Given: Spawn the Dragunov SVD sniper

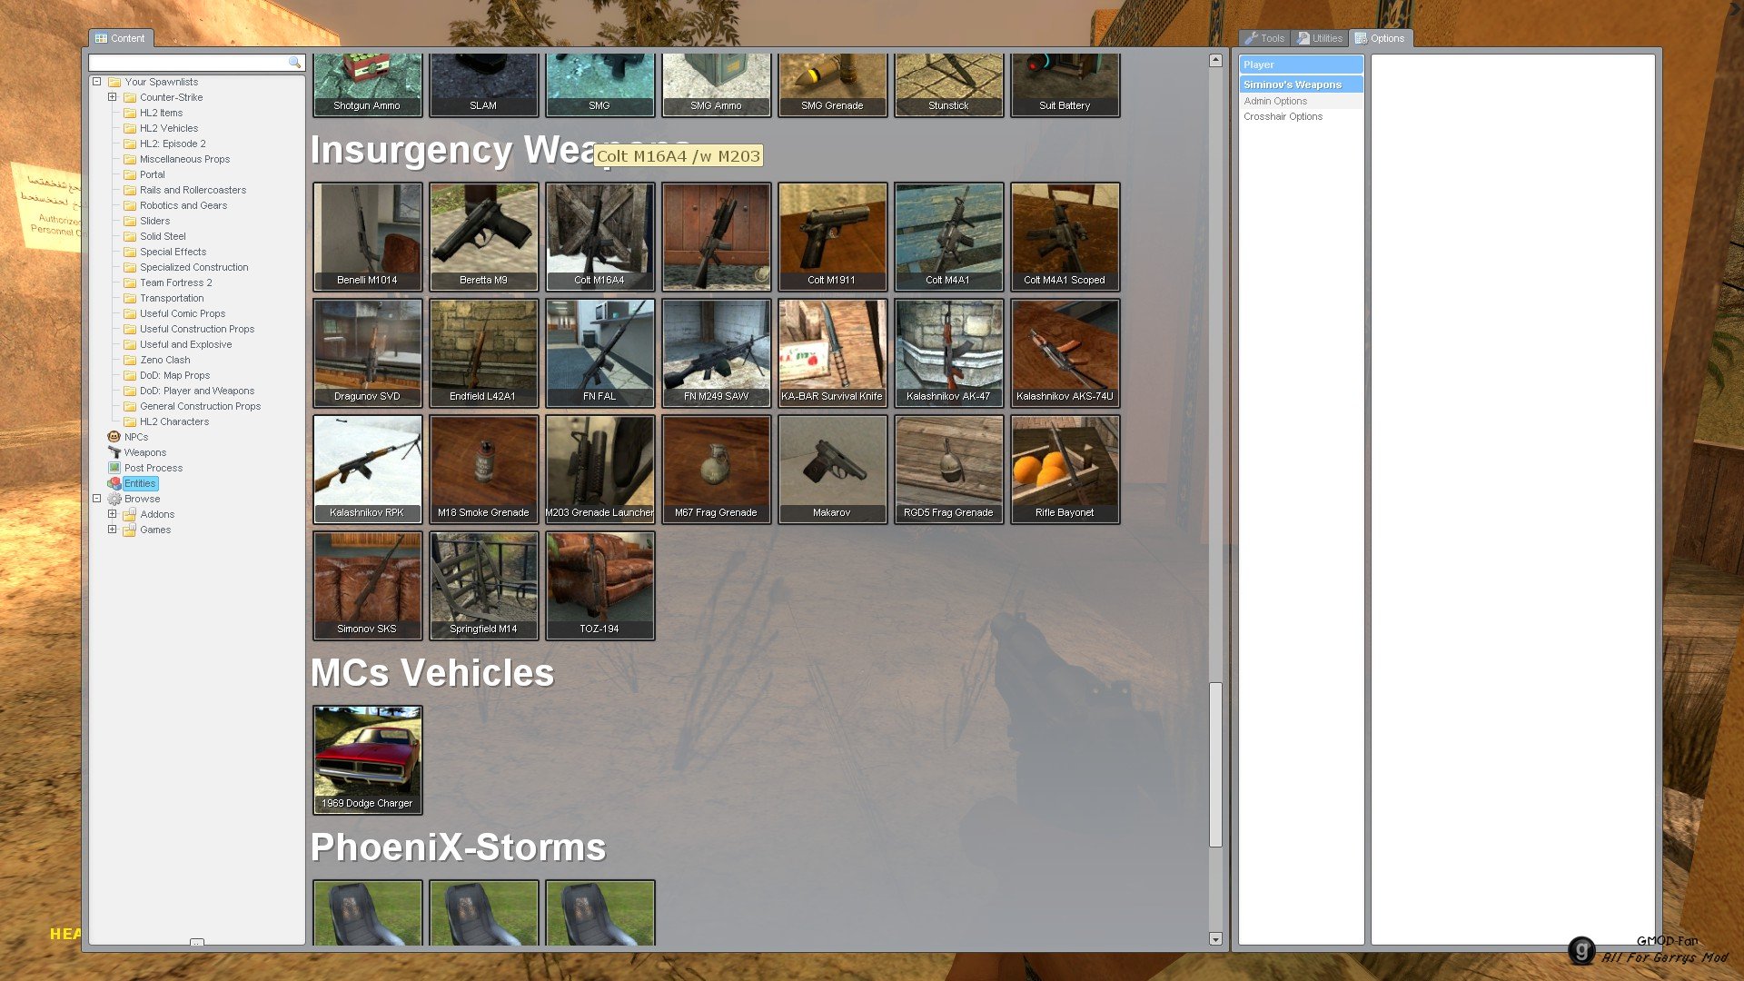Looking at the screenshot, I should pyautogui.click(x=367, y=352).
